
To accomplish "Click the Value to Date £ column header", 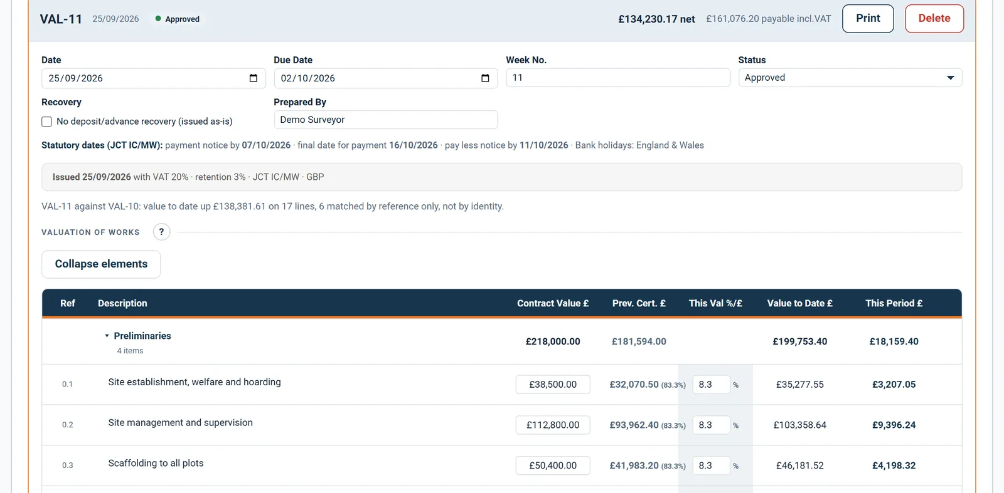I will 800,303.
